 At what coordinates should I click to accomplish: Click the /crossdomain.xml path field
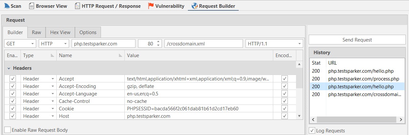click(x=204, y=43)
